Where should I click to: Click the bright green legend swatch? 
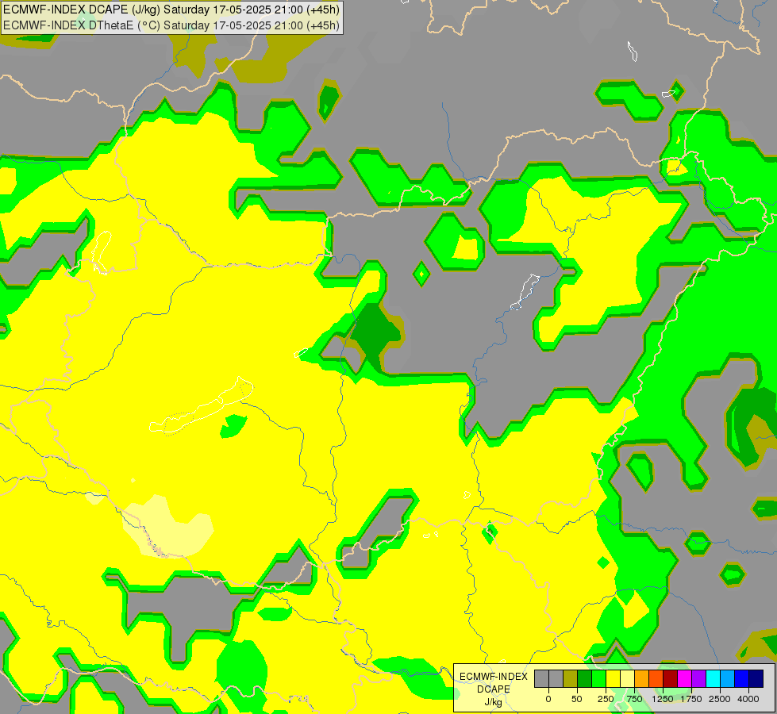598,678
